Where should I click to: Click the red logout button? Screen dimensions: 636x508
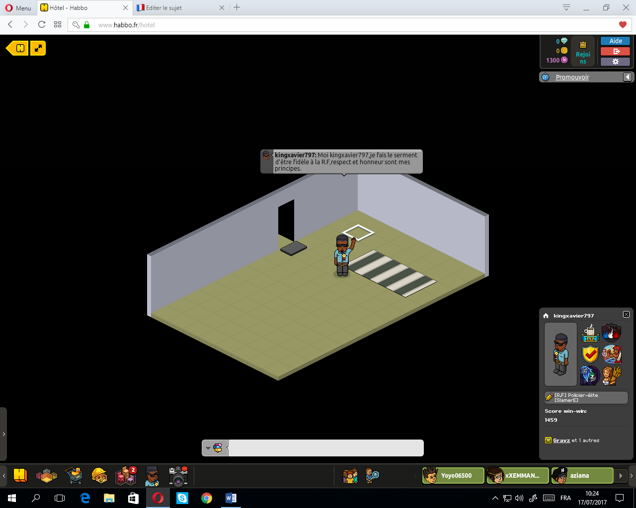[615, 51]
